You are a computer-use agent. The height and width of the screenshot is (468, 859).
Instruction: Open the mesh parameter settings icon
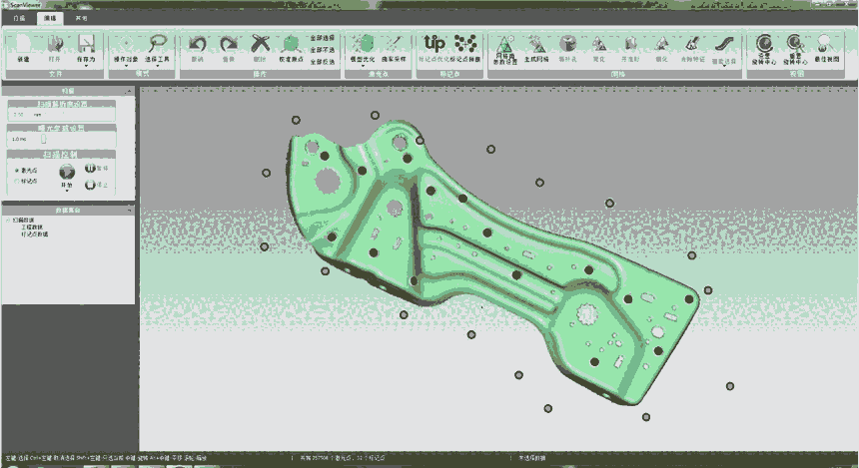(x=505, y=45)
